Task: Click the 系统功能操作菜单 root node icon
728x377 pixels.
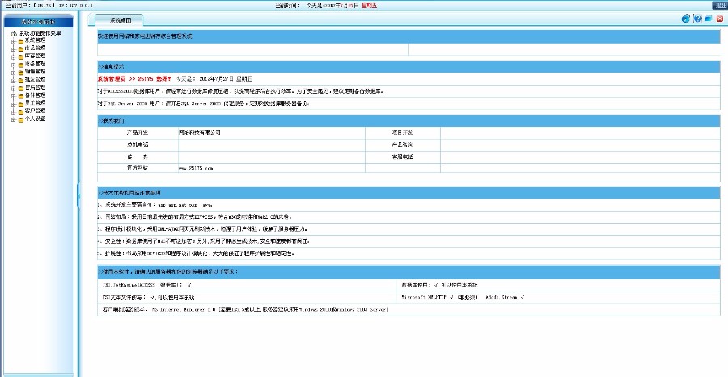Action: click(x=14, y=33)
